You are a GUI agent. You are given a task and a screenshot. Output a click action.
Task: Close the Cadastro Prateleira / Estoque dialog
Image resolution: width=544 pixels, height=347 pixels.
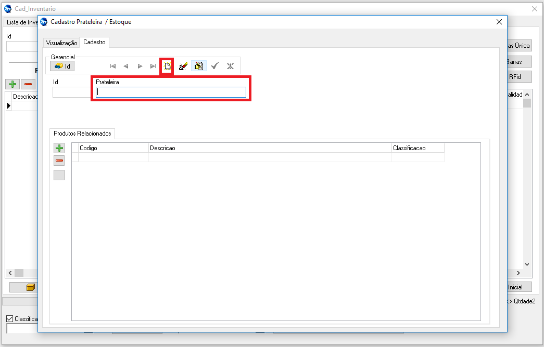tap(499, 22)
